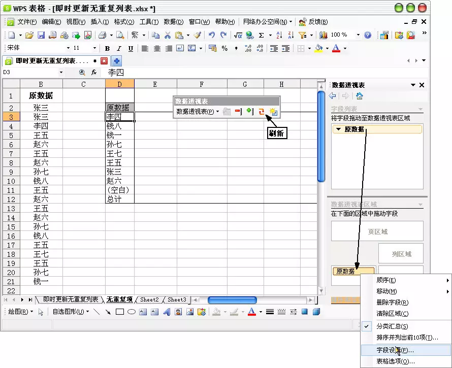Sort ascending with the A-Z icon
Screen dimensions: 452x368
tap(279, 35)
